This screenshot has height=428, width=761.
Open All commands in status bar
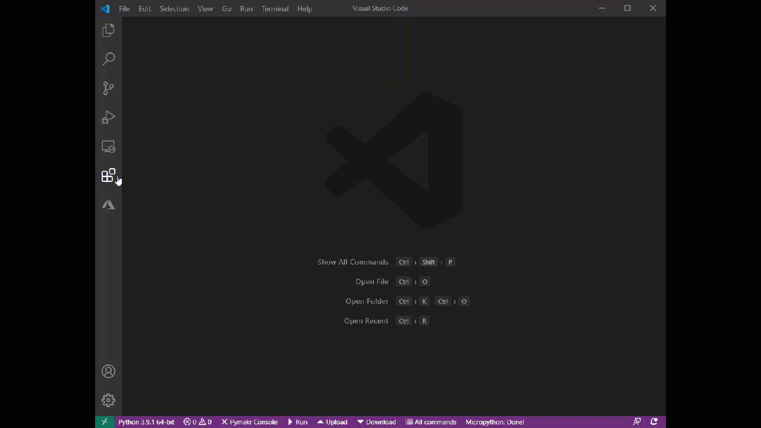[x=431, y=422]
